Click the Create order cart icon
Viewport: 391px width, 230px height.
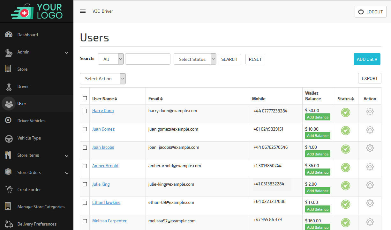click(x=9, y=190)
